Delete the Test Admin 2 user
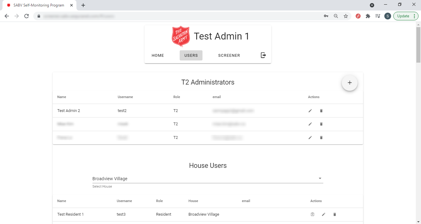 321,111
